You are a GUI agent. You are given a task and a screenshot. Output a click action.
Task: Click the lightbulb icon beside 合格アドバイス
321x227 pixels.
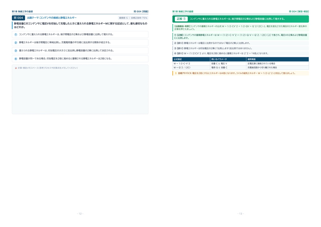[176, 73]
